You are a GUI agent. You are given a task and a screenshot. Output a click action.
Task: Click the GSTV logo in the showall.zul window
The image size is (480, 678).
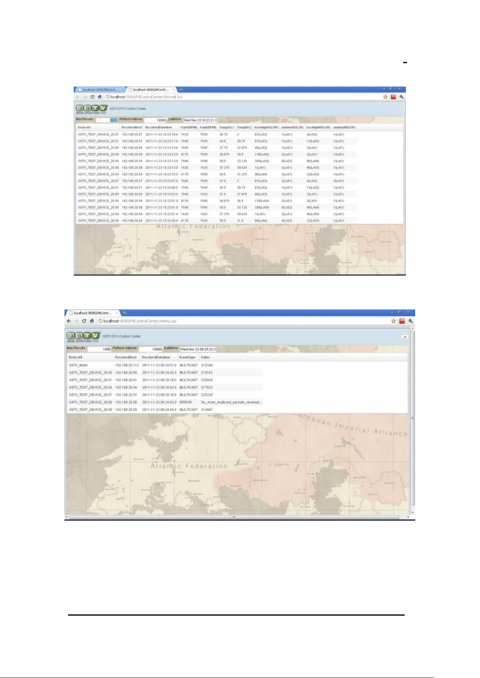(x=92, y=108)
